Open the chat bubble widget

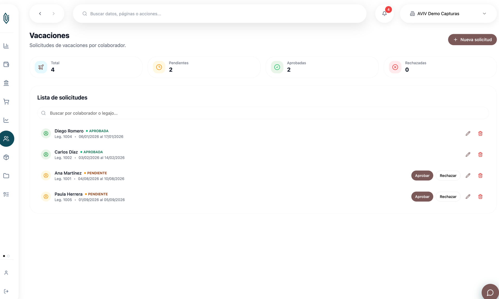click(490, 293)
